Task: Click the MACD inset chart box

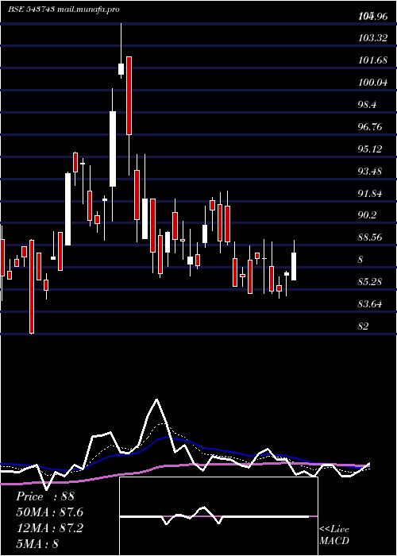Action: [x=218, y=516]
